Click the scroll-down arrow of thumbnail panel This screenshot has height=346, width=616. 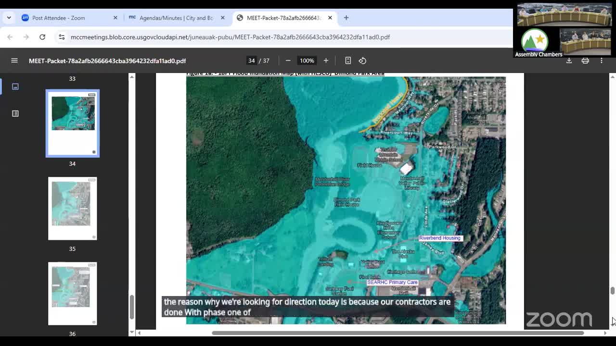pos(132,332)
